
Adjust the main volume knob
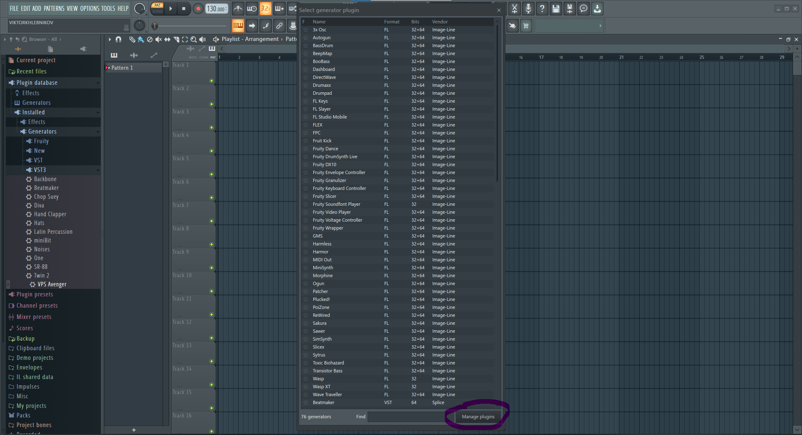(x=139, y=8)
